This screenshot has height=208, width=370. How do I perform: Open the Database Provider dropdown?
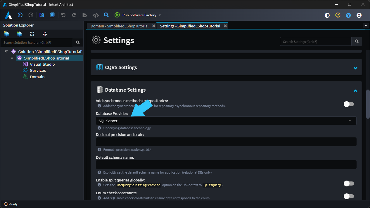tap(226, 121)
